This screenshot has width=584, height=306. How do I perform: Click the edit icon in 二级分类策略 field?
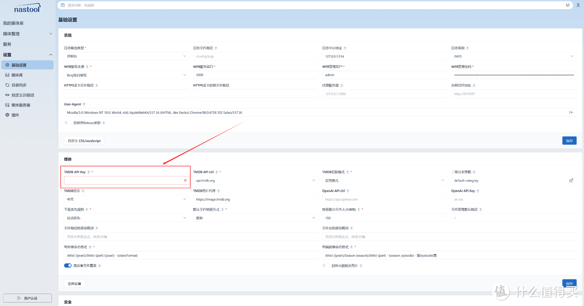pyautogui.click(x=571, y=180)
